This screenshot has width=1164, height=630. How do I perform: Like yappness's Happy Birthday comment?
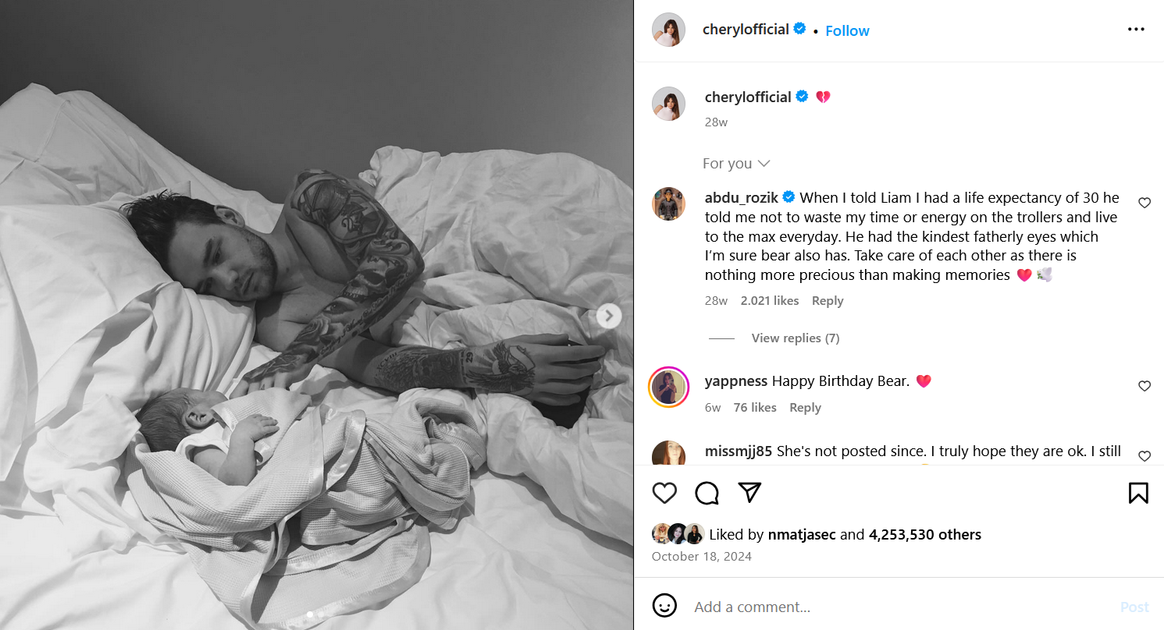coord(1144,386)
